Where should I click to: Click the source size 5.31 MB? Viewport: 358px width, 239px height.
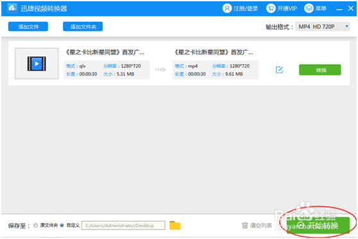click(125, 74)
